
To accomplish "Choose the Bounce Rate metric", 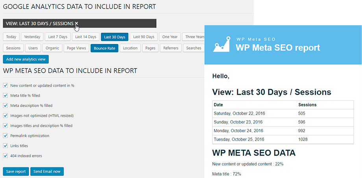I will click(x=104, y=48).
